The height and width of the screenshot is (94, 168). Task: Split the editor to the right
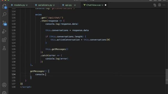(x=159, y=5)
